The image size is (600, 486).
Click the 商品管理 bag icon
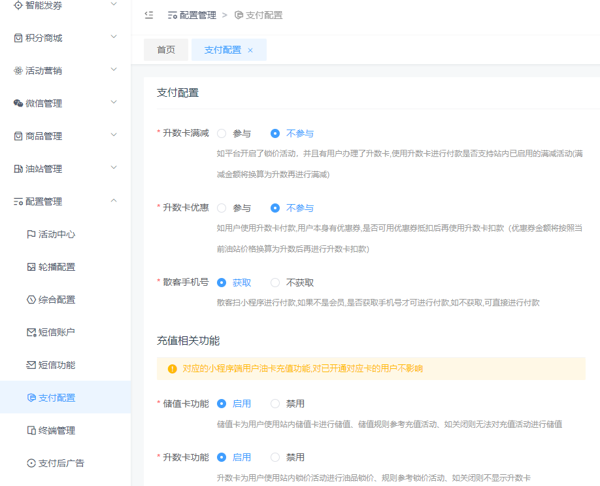pyautogui.click(x=18, y=136)
